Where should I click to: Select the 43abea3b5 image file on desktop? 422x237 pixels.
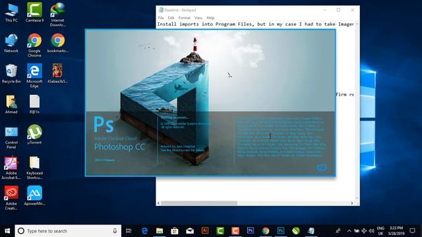point(57,73)
